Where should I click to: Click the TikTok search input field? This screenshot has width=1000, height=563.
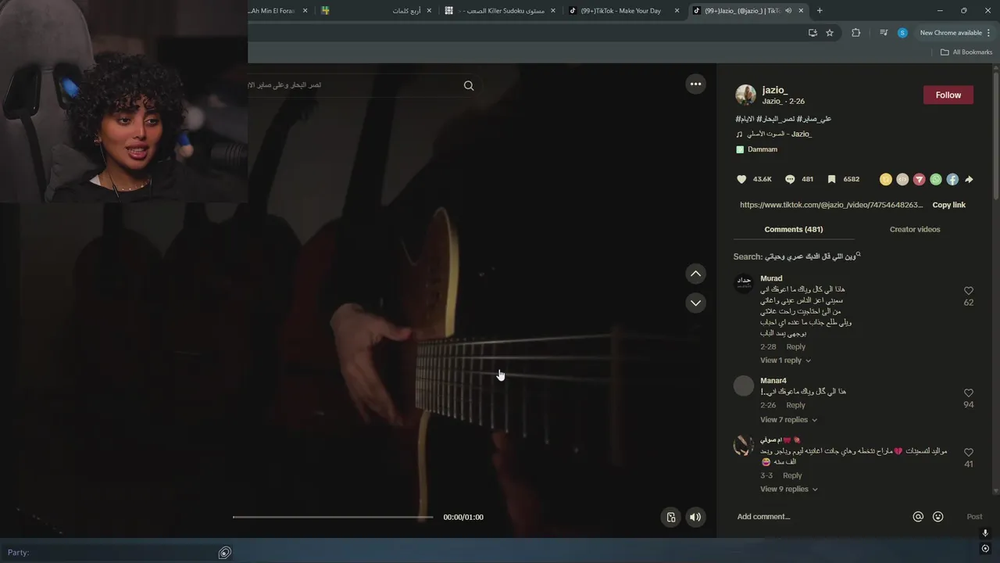pyautogui.click(x=352, y=85)
